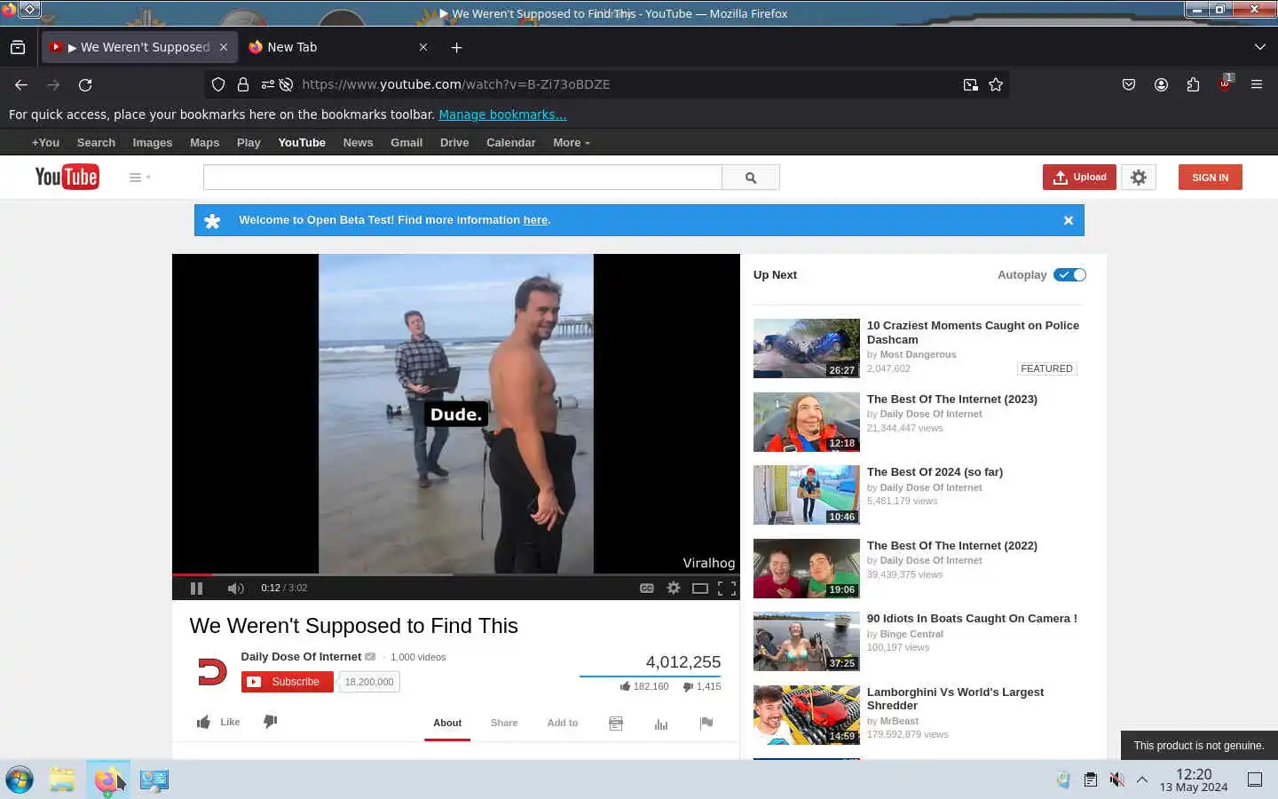The width and height of the screenshot is (1278, 799).
Task: Click the muted volume tray icon
Action: click(x=1116, y=779)
